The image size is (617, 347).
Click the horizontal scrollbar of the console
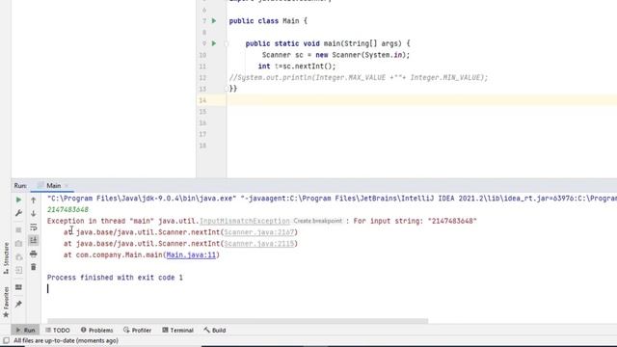click(237, 321)
